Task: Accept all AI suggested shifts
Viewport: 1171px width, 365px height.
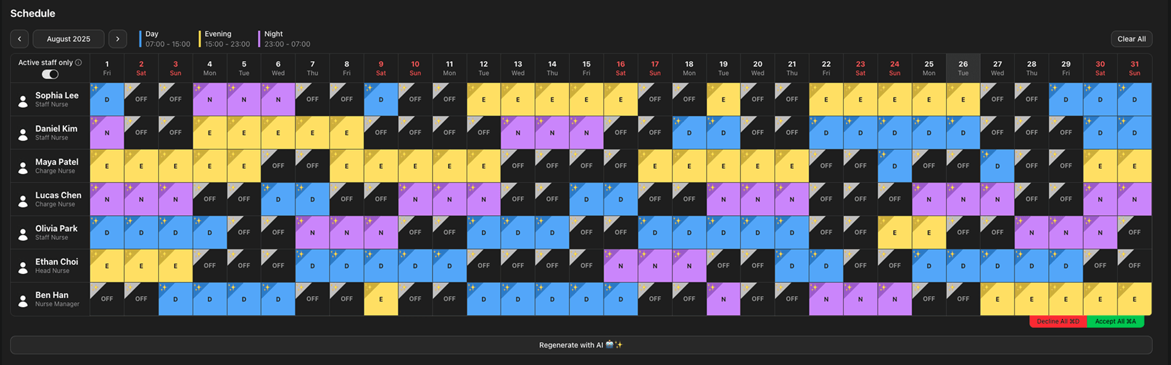Action: [x=1115, y=321]
